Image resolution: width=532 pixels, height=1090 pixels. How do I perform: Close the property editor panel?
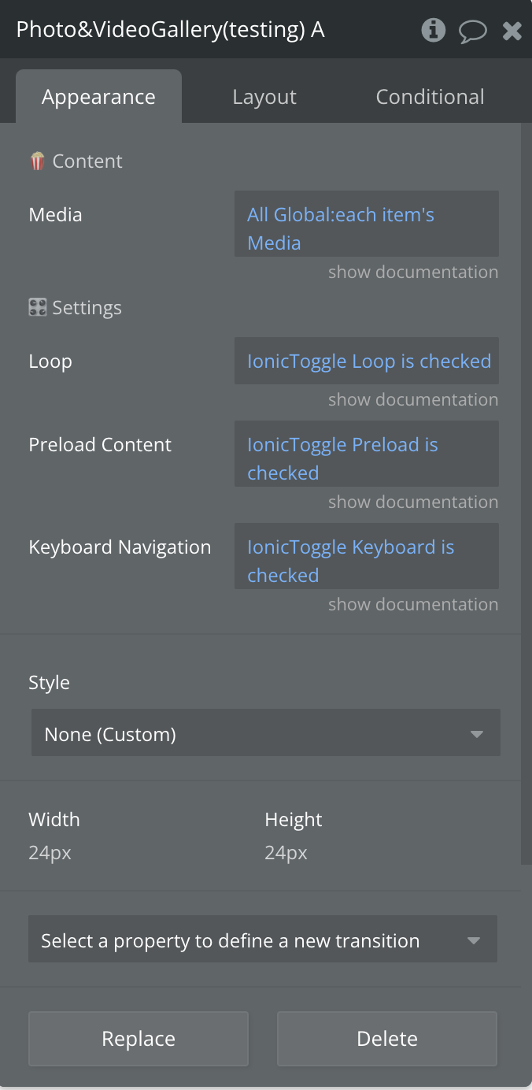[x=512, y=31]
